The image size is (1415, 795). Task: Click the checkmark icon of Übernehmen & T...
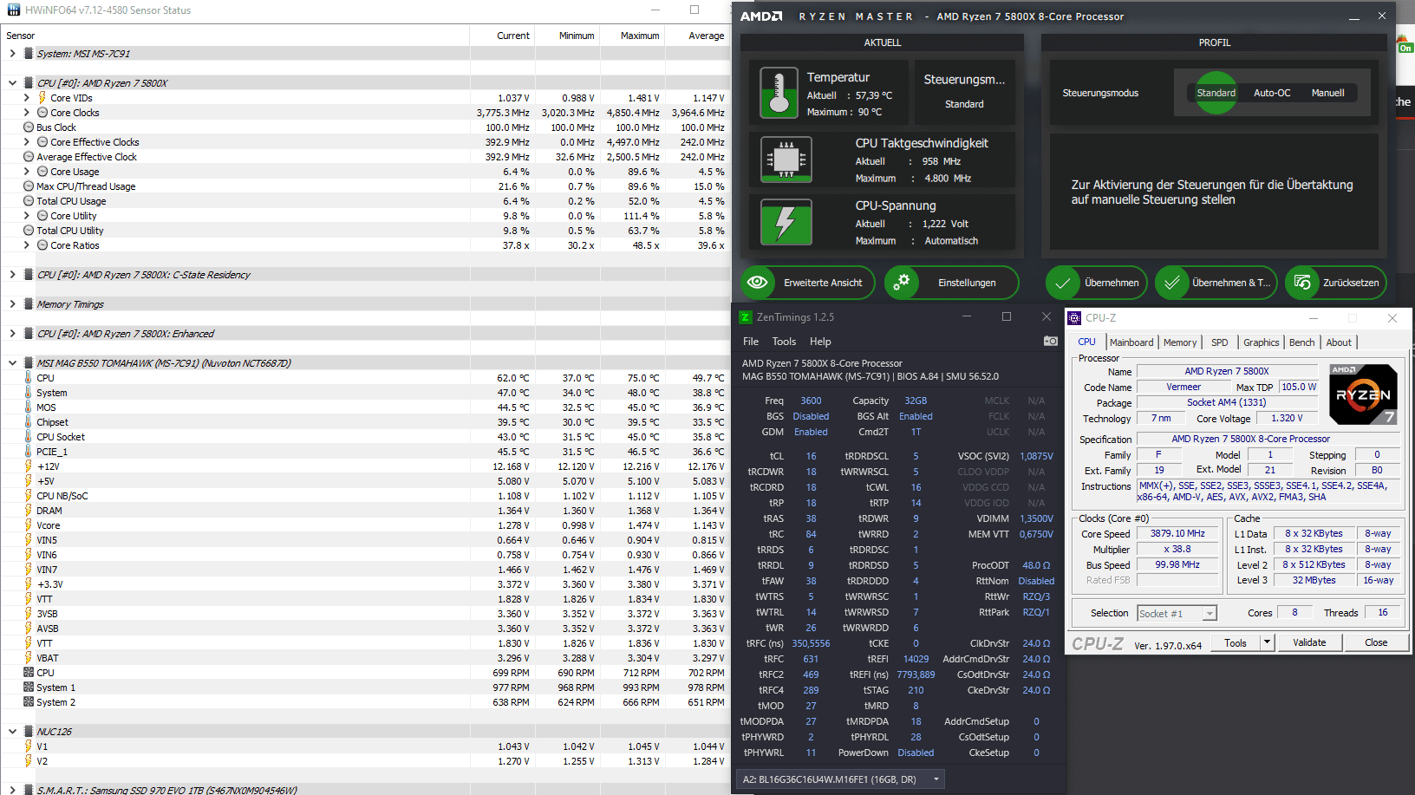tap(1171, 283)
